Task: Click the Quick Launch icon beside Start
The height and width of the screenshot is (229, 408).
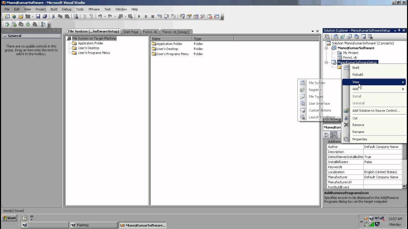Action: (25, 218)
